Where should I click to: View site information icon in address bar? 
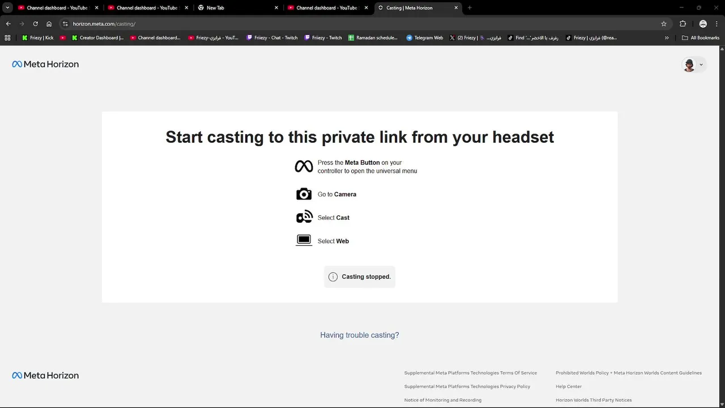click(x=65, y=24)
